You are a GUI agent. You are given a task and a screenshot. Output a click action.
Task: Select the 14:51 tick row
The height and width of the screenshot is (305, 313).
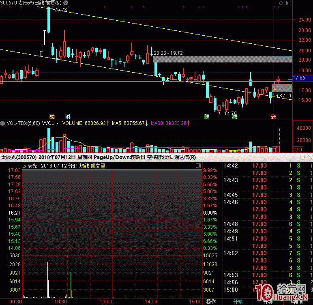click(x=268, y=238)
